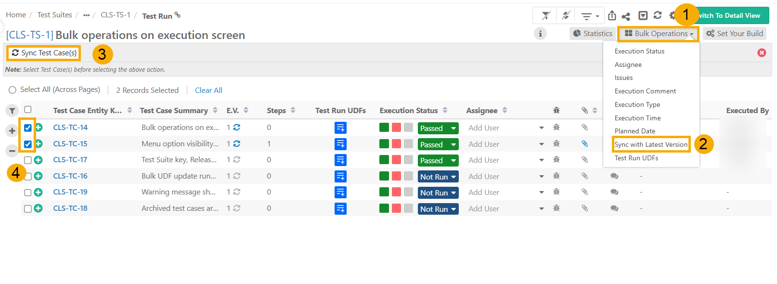Check the CLS-TC-17 row checkbox
Viewport: 777px width, 284px height.
28,160
